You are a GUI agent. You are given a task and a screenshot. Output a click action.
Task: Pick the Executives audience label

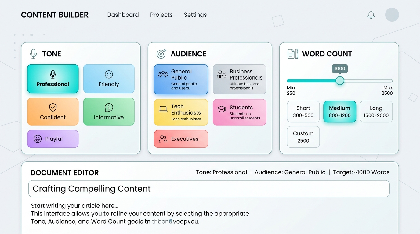pyautogui.click(x=185, y=139)
